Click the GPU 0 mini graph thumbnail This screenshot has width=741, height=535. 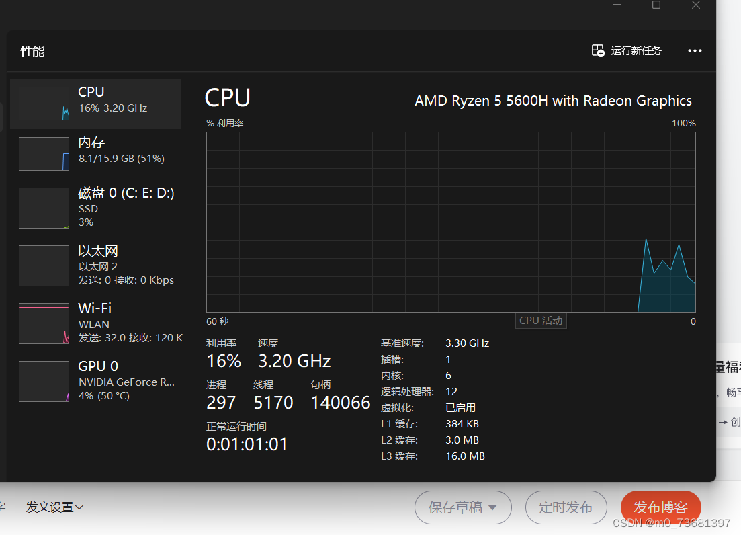(44, 381)
